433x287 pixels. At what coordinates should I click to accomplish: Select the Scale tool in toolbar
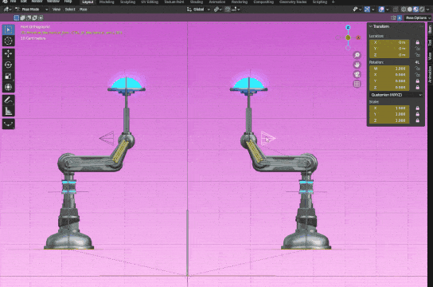pos(8,76)
